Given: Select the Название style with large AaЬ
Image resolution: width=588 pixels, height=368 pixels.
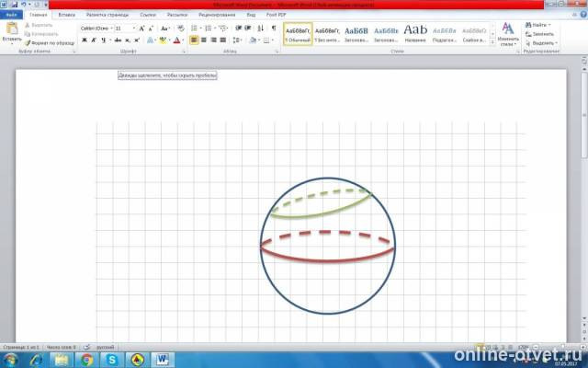Looking at the screenshot, I should (415, 34).
